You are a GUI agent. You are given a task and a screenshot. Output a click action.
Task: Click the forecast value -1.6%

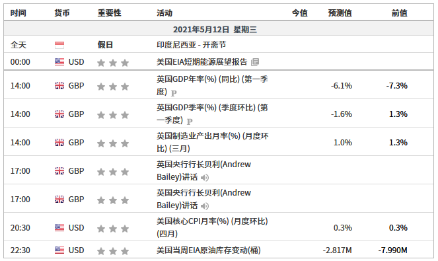[x=342, y=114]
